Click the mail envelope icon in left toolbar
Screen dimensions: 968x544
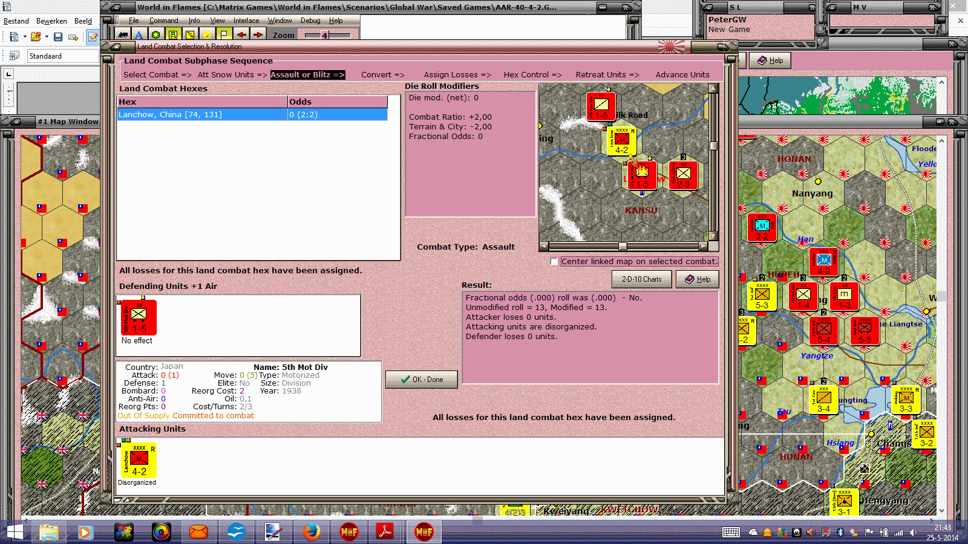click(x=73, y=37)
